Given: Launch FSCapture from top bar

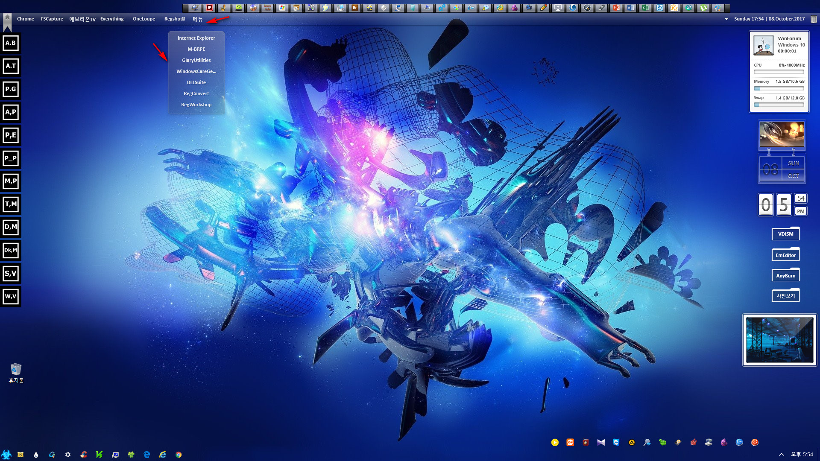Looking at the screenshot, I should tap(52, 19).
